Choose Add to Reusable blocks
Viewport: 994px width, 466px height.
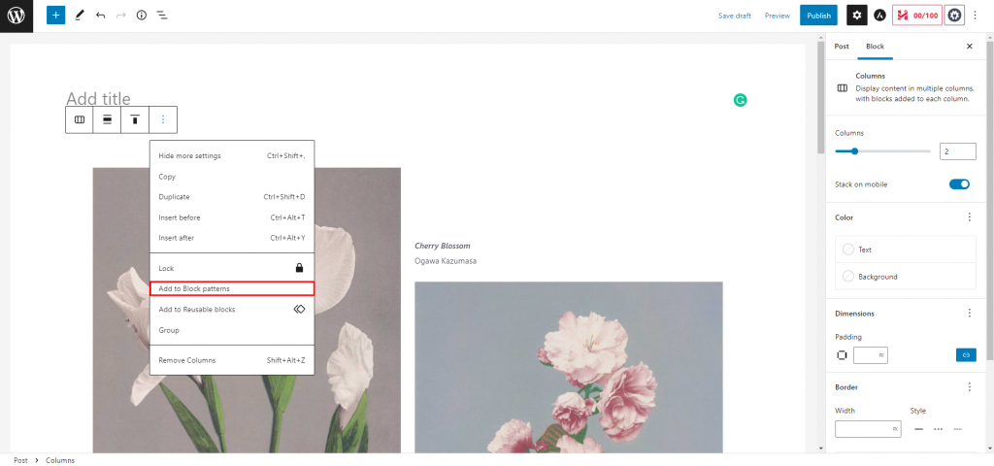(x=232, y=310)
